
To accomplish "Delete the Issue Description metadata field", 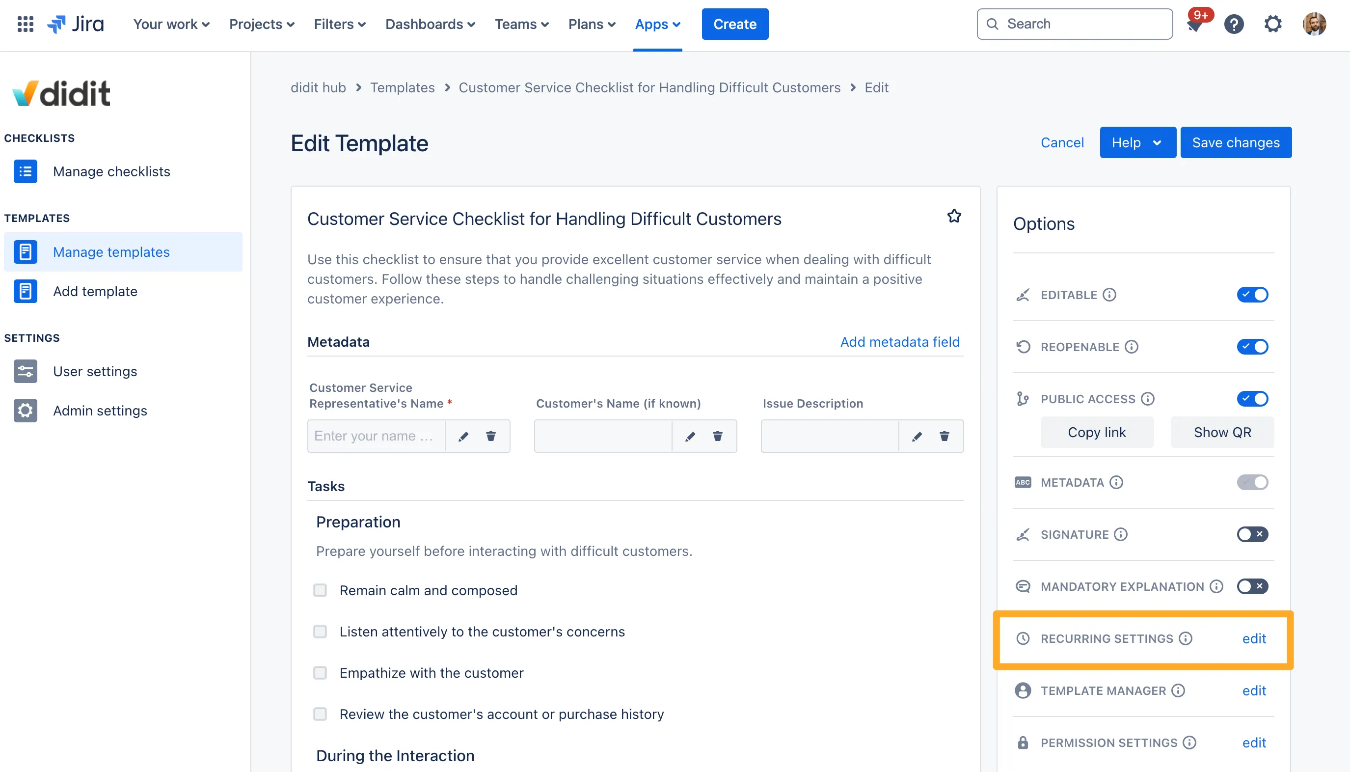I will [x=944, y=437].
